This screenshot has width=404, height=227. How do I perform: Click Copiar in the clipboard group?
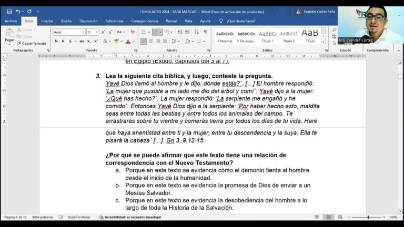[25, 37]
